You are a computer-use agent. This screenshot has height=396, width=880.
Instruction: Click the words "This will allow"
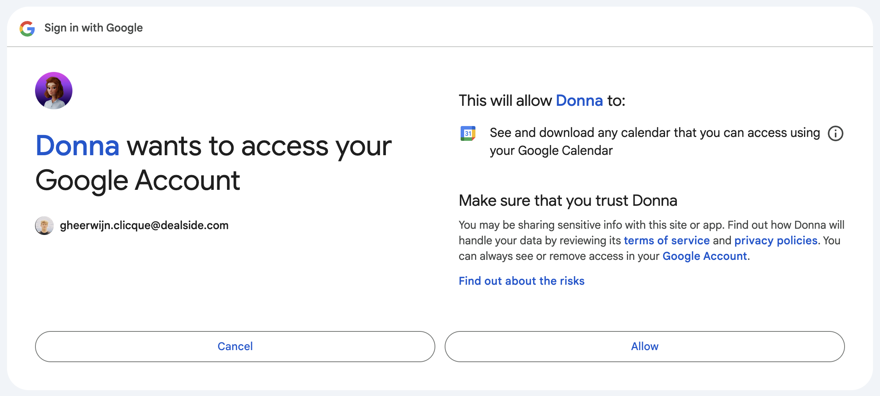[x=505, y=101]
